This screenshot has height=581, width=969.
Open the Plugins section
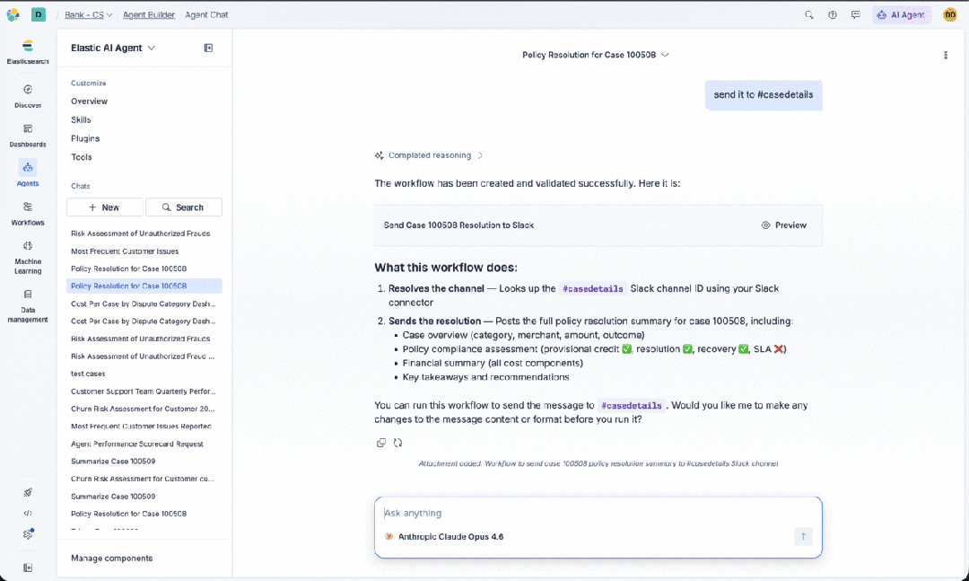[x=85, y=138]
